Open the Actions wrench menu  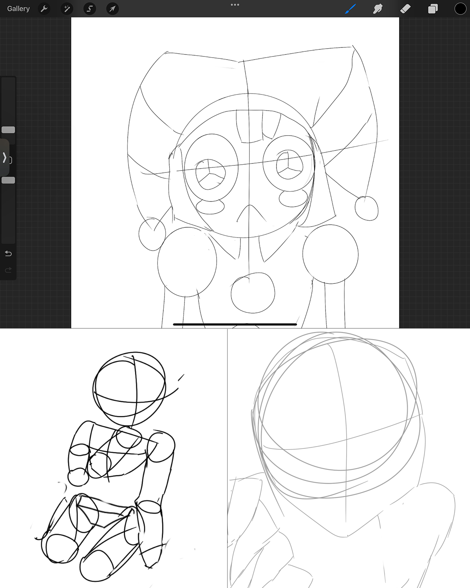pos(44,9)
